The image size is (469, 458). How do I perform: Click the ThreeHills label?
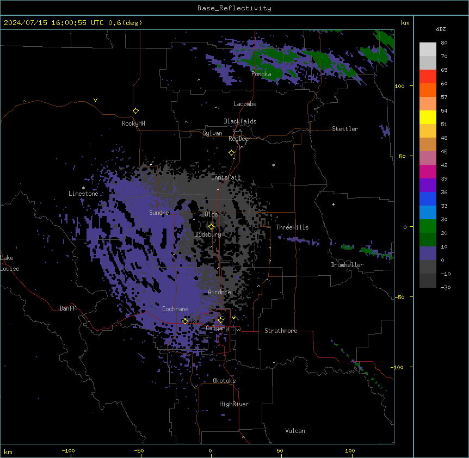[292, 227]
